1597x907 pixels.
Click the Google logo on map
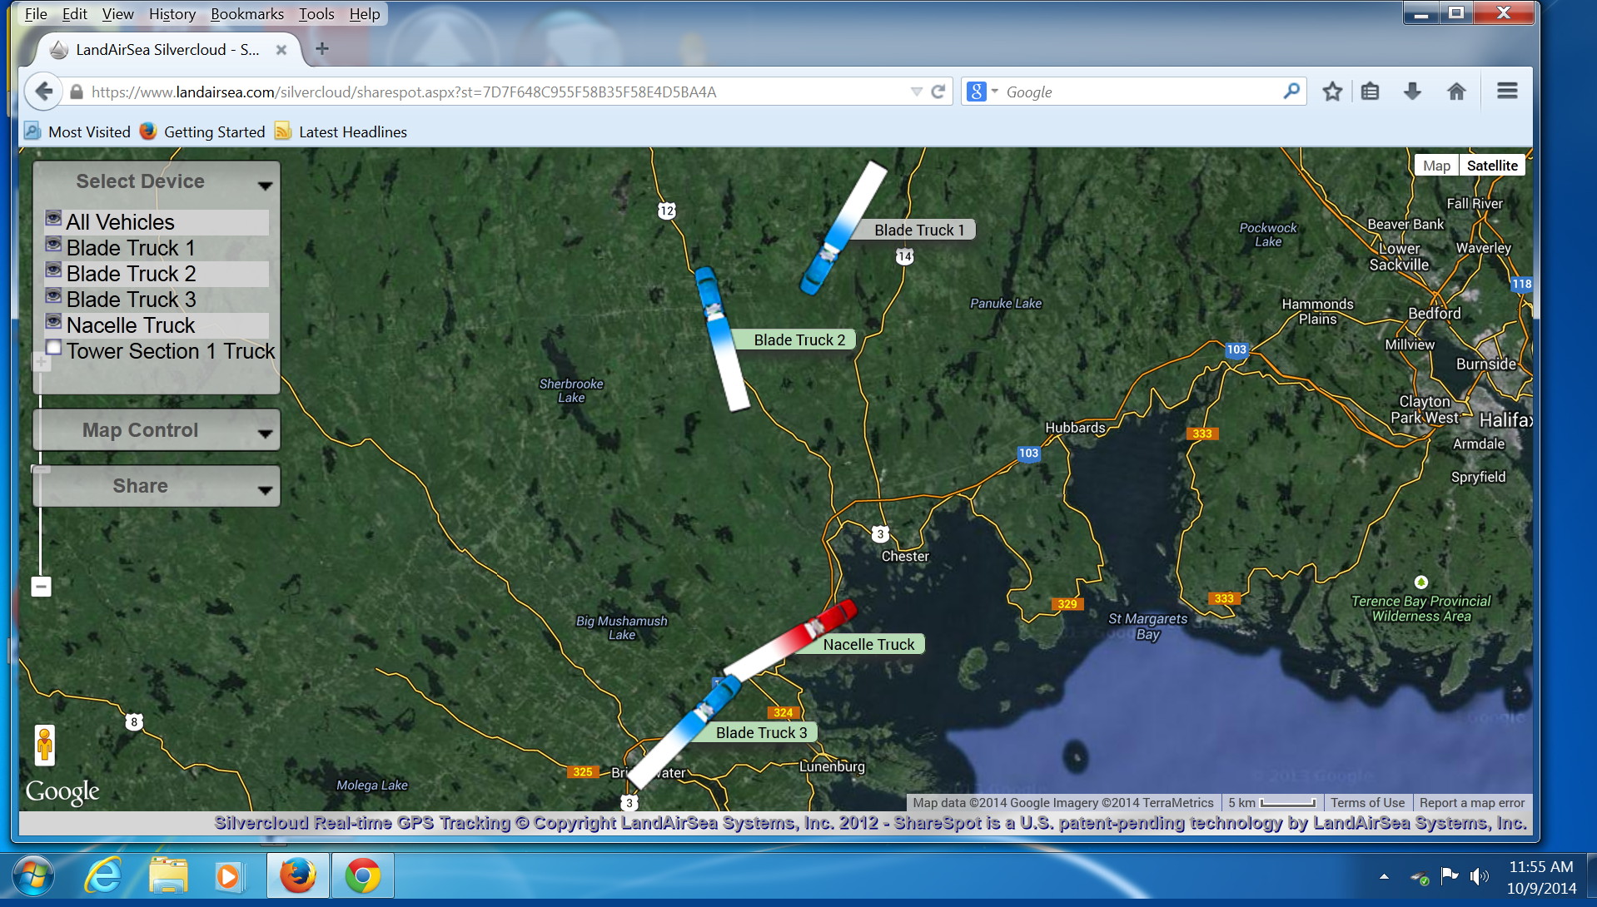(x=62, y=791)
